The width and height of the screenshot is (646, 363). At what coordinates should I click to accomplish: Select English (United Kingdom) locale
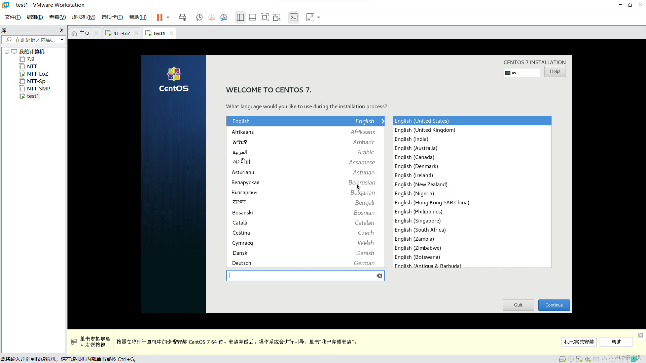(x=425, y=130)
